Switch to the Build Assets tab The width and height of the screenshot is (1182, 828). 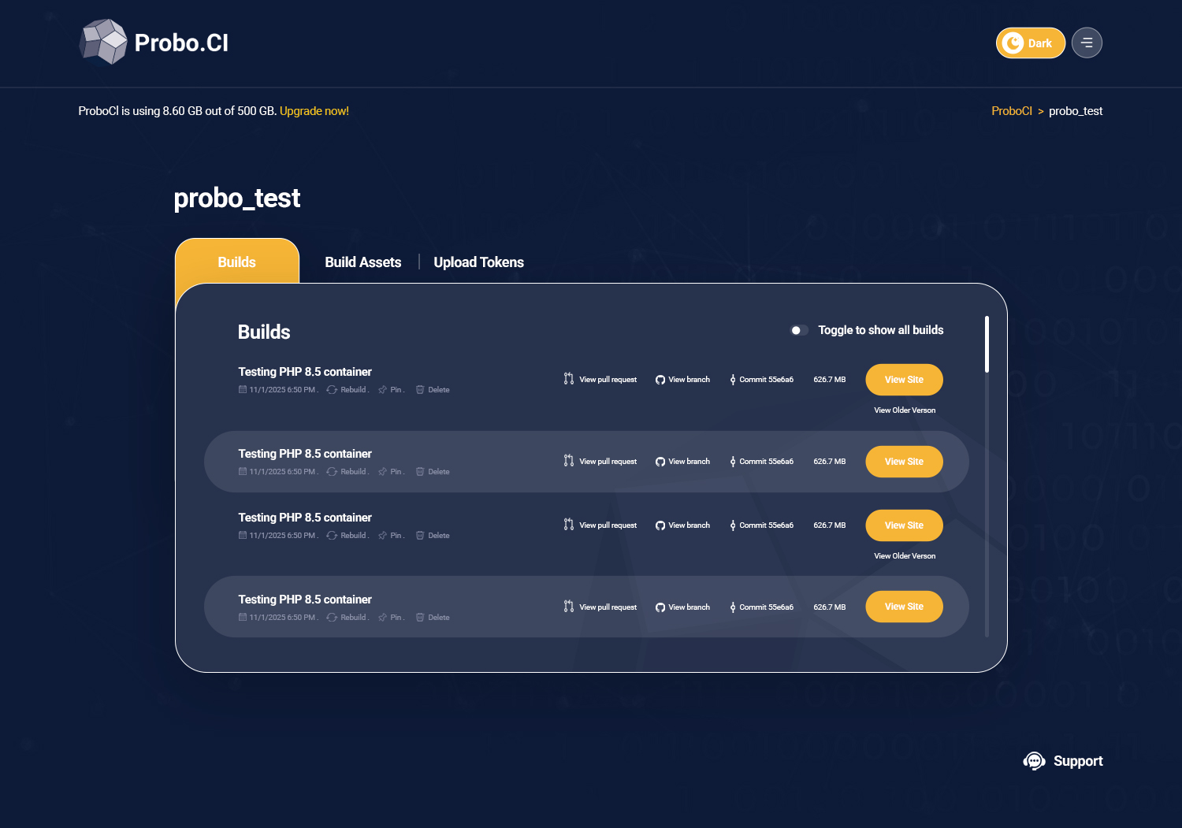(362, 262)
